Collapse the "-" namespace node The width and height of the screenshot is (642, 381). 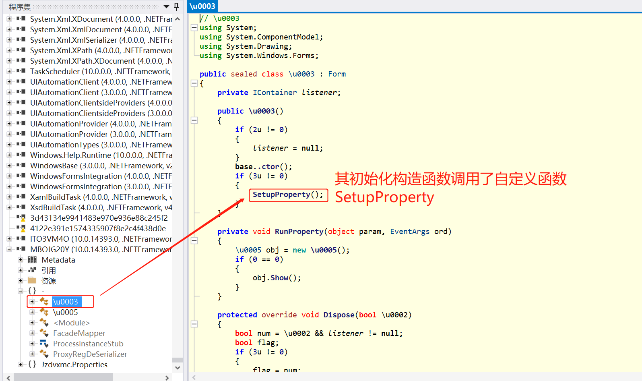tap(20, 291)
